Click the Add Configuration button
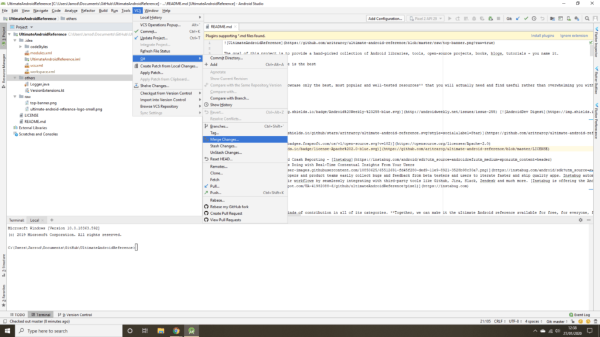Viewport: 600px width, 337px height. [x=385, y=19]
